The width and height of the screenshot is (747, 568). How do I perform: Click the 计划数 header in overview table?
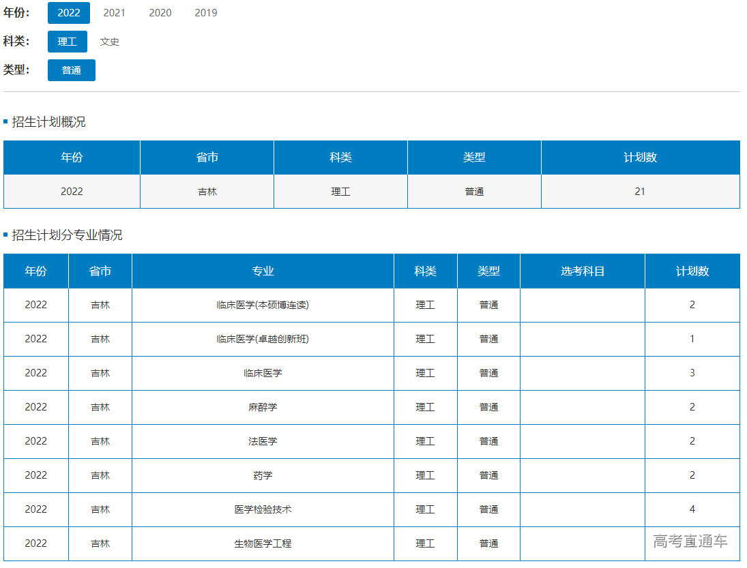(640, 158)
